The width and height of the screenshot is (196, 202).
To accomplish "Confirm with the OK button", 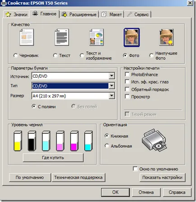I will pyautogui.click(x=116, y=192).
